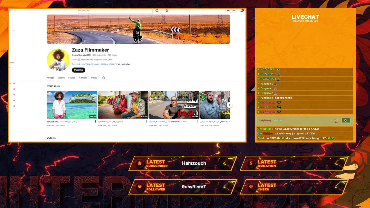The image size is (370, 208).
Task: Click the channel banner image
Action: (x=138, y=29)
